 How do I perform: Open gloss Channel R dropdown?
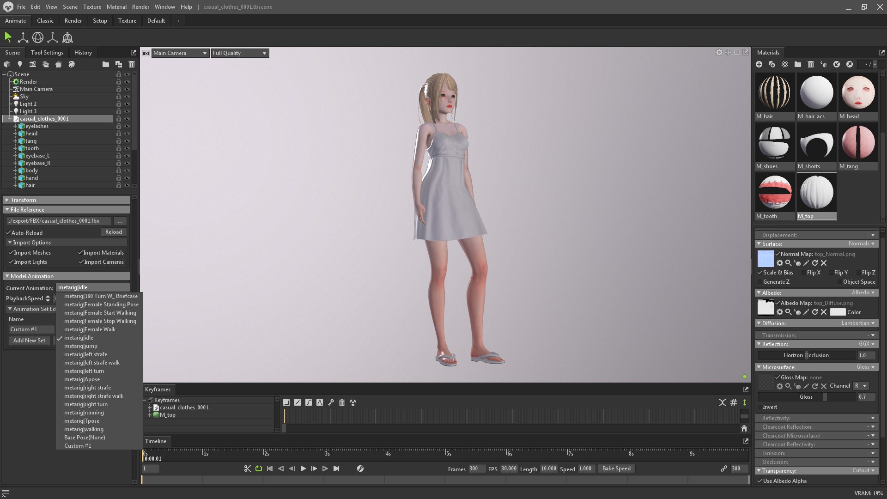click(861, 386)
